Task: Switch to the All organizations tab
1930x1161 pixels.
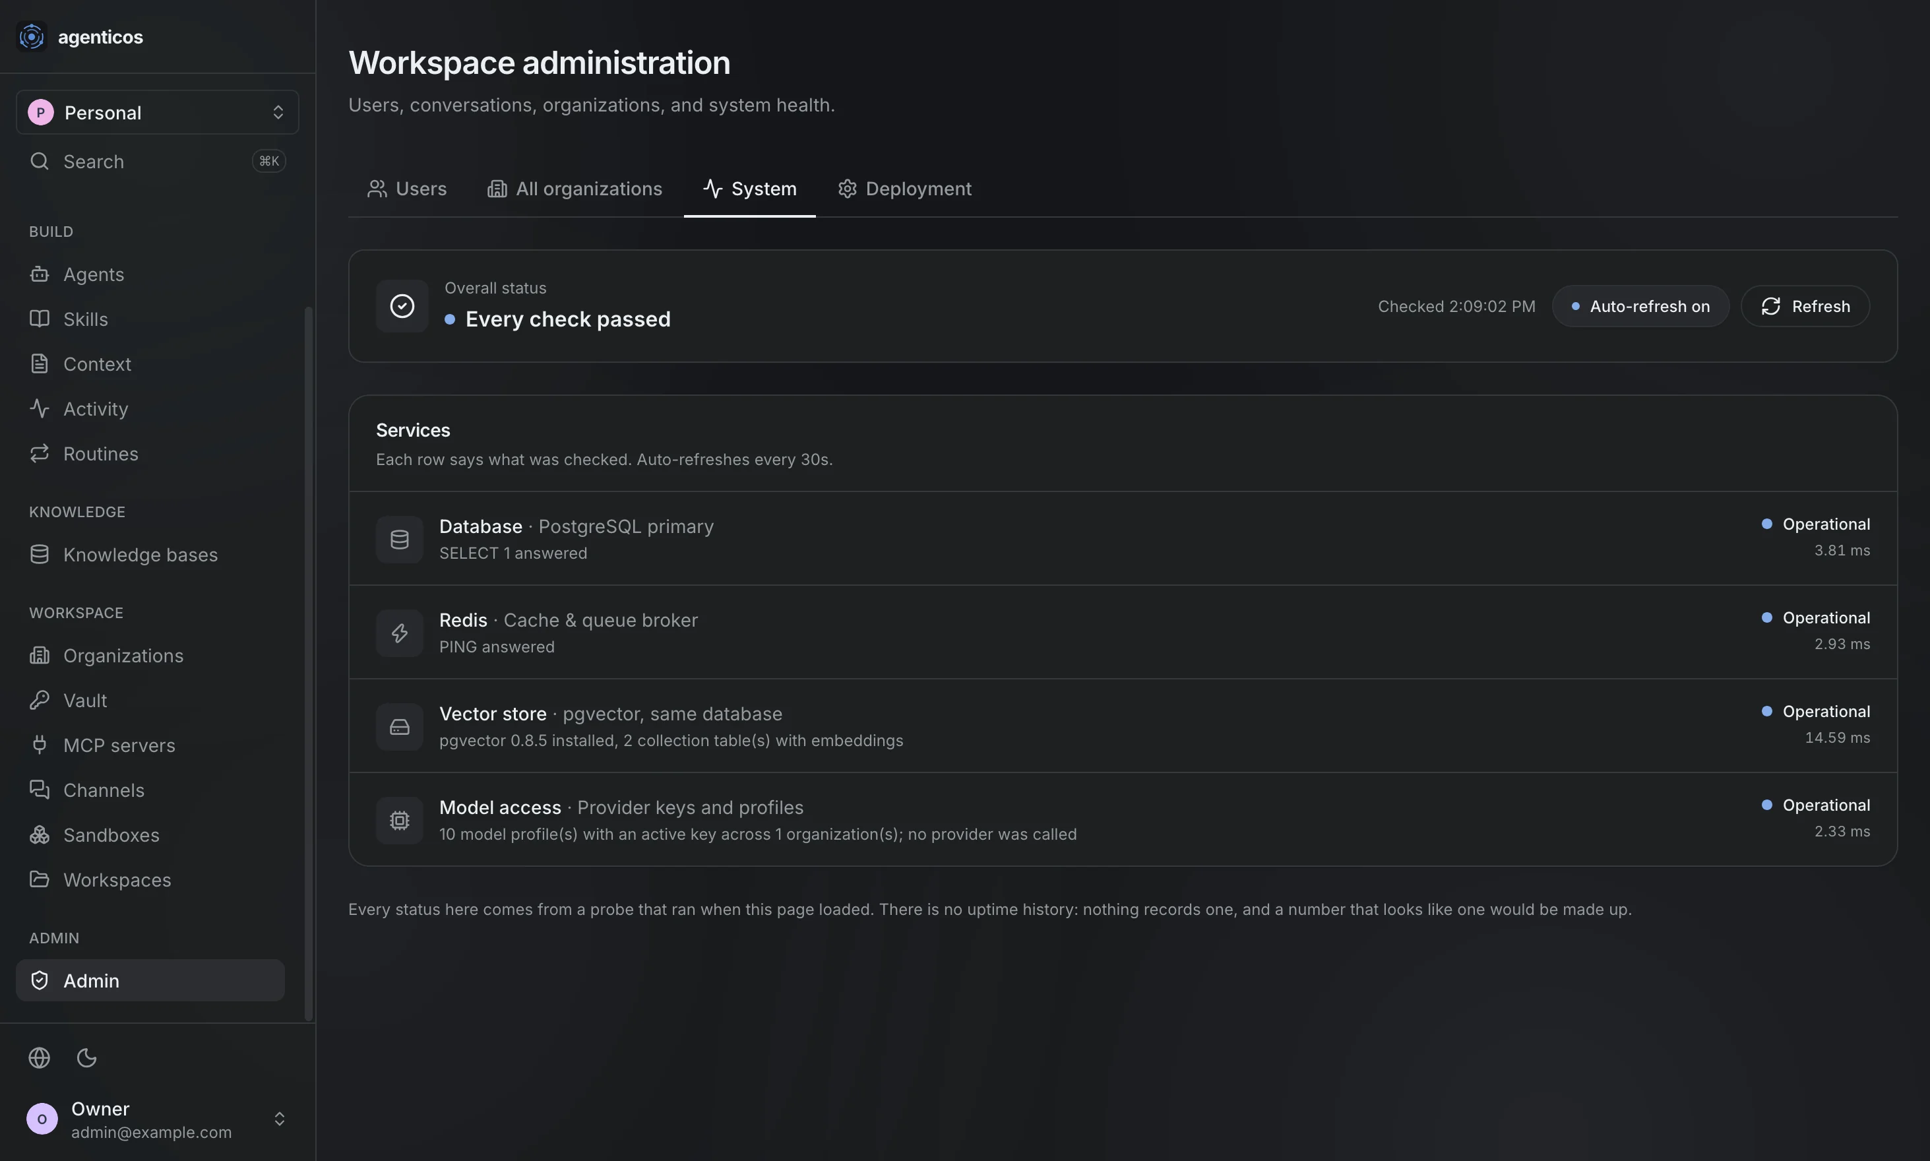Action: tap(575, 189)
